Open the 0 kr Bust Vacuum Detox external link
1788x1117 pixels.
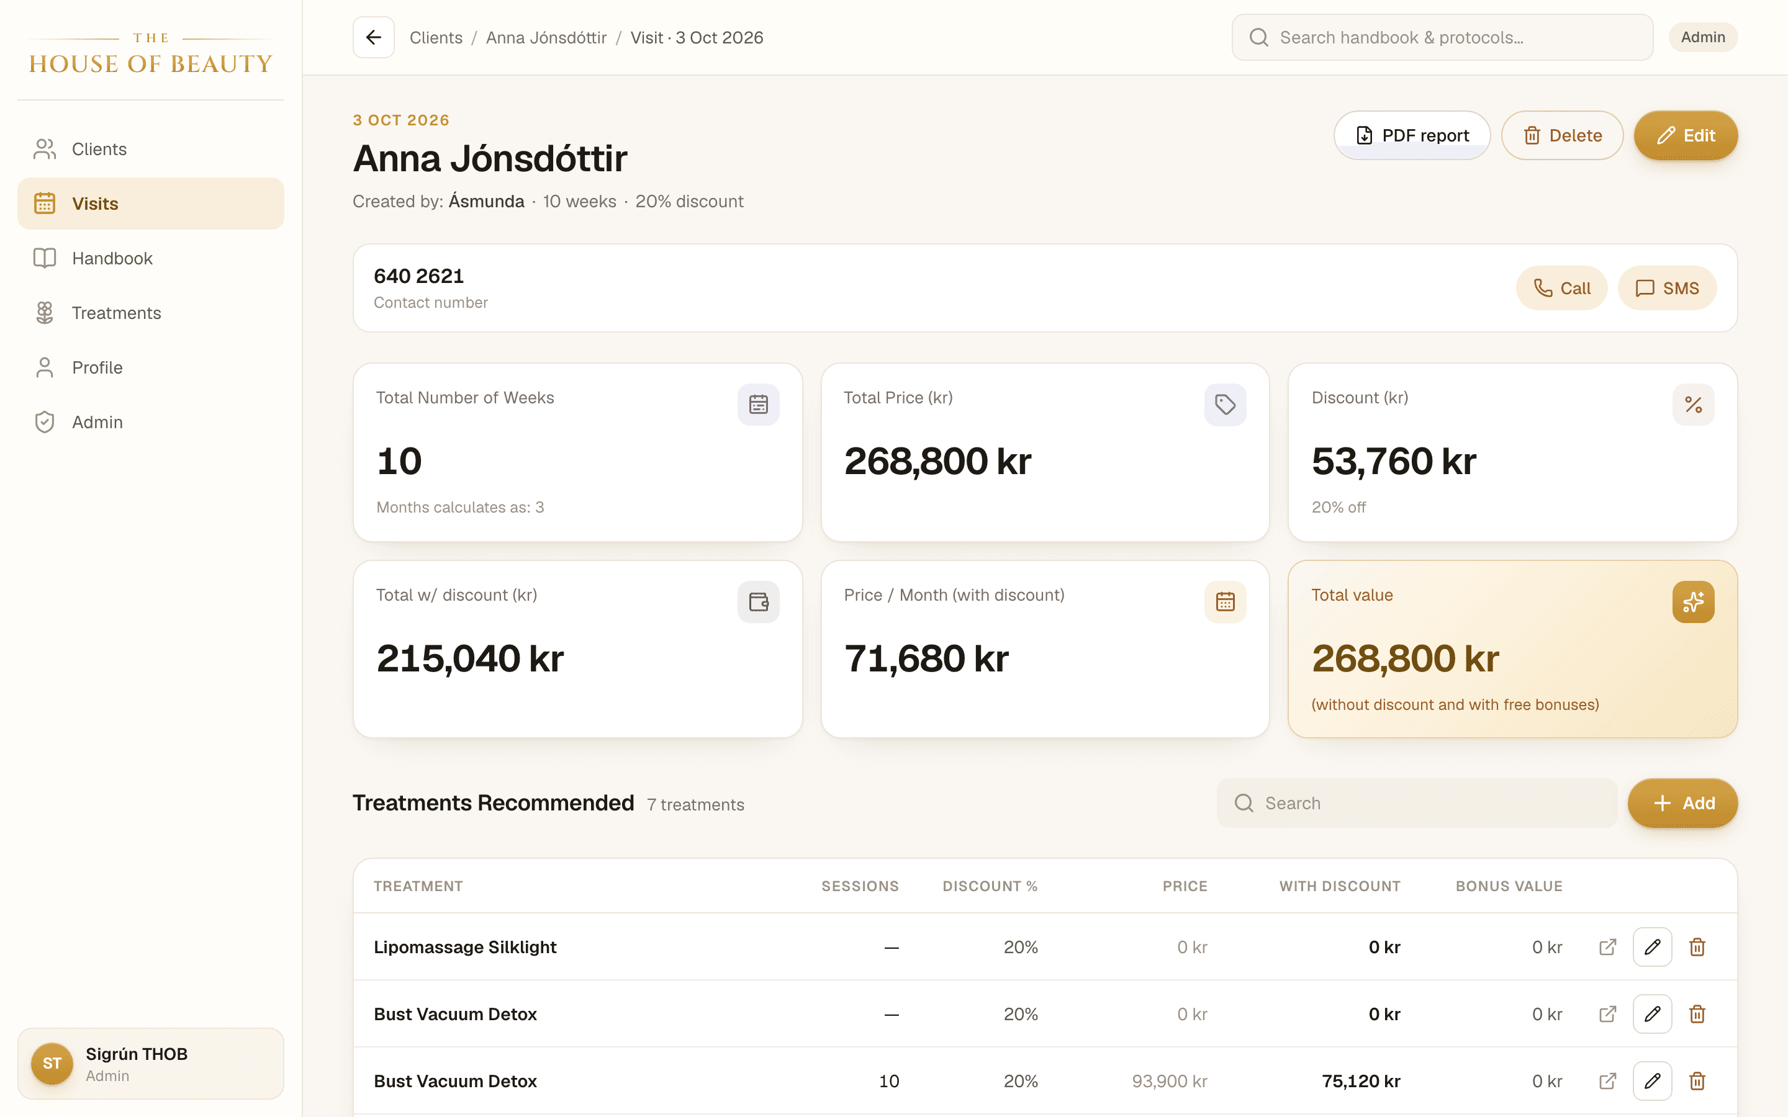pyautogui.click(x=1608, y=1015)
